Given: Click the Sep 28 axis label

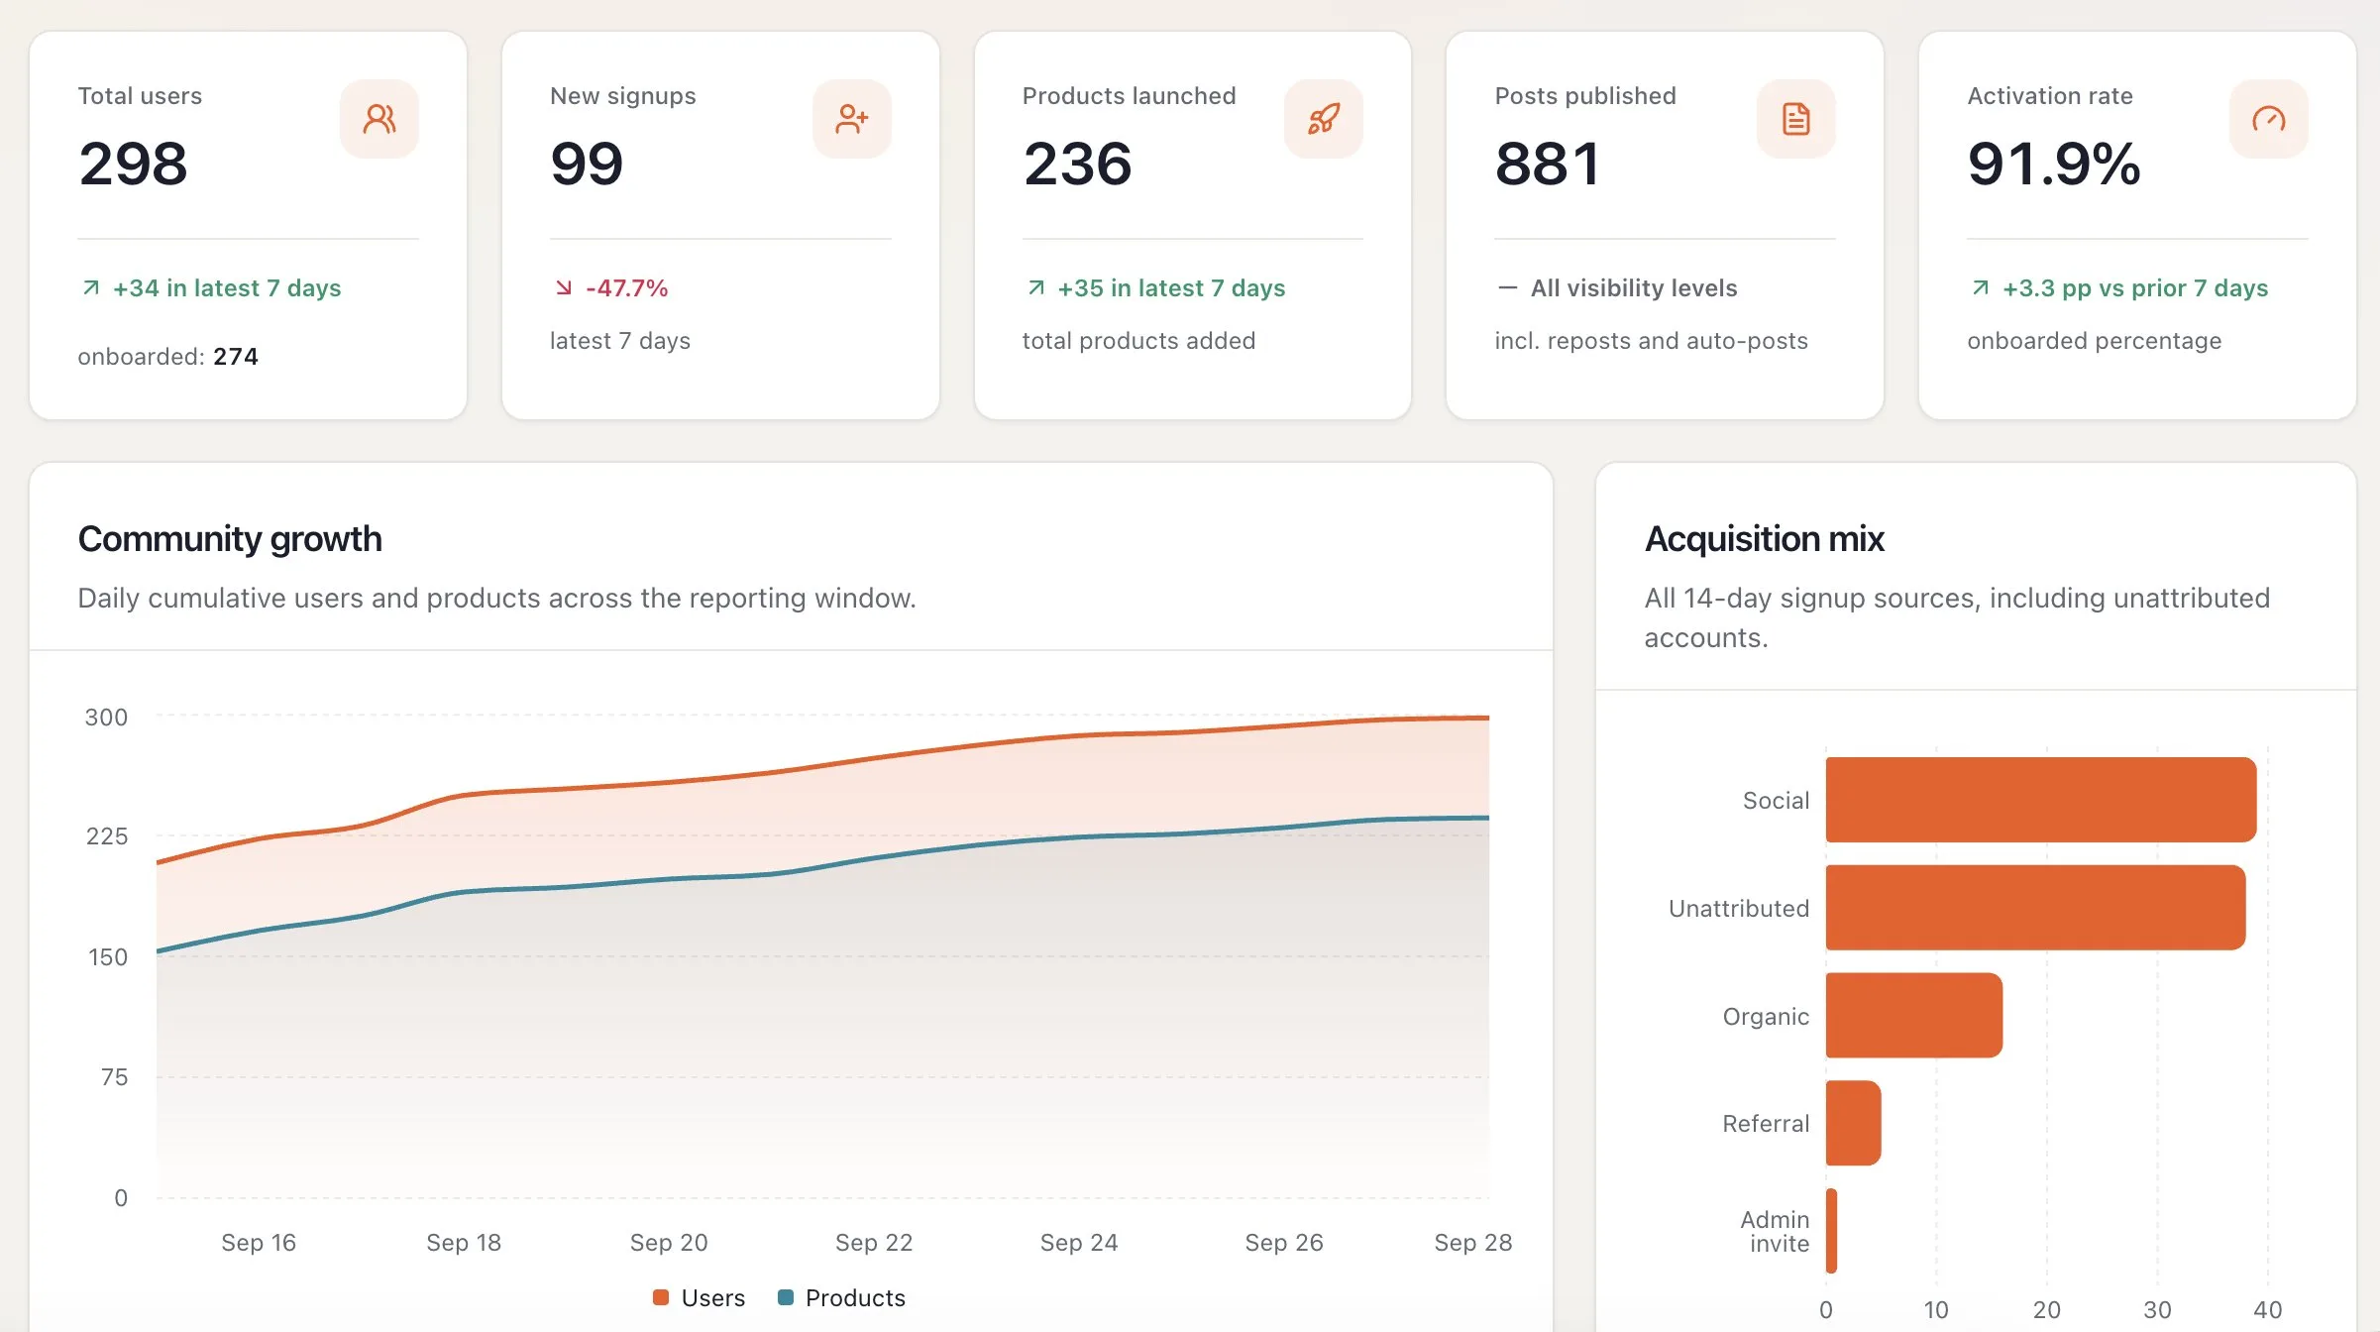Looking at the screenshot, I should (x=1473, y=1243).
